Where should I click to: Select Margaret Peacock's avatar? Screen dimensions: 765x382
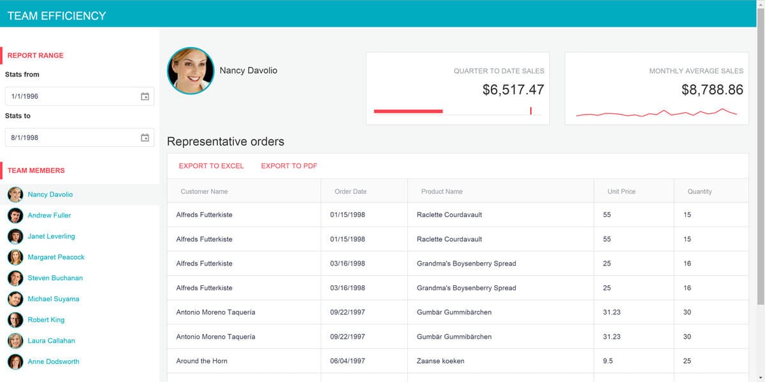coord(15,257)
